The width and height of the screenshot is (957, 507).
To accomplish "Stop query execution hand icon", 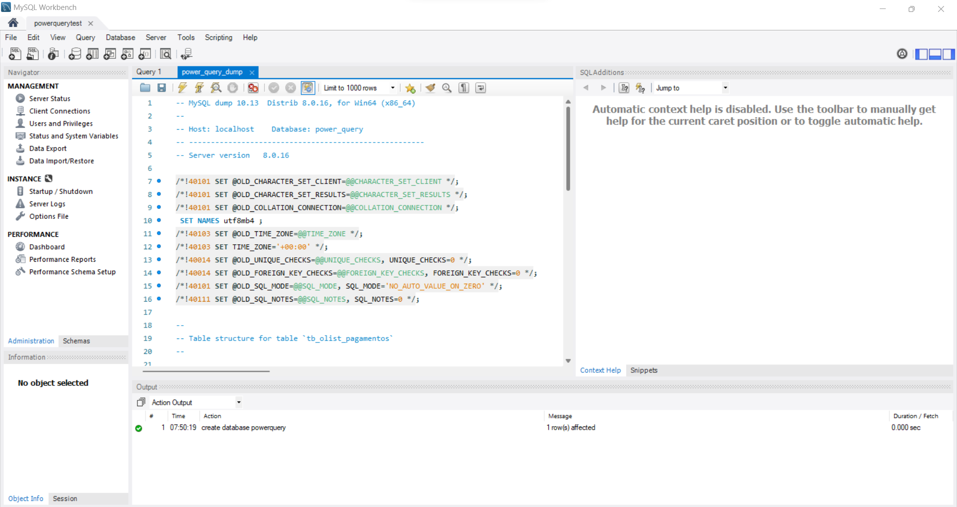I will 233,88.
